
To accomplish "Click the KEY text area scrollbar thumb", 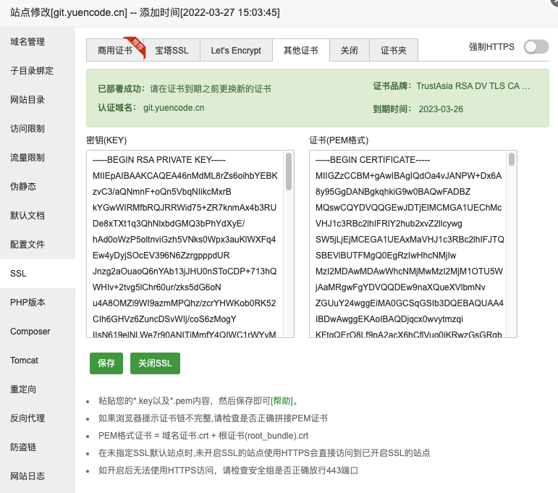I will coord(289,172).
